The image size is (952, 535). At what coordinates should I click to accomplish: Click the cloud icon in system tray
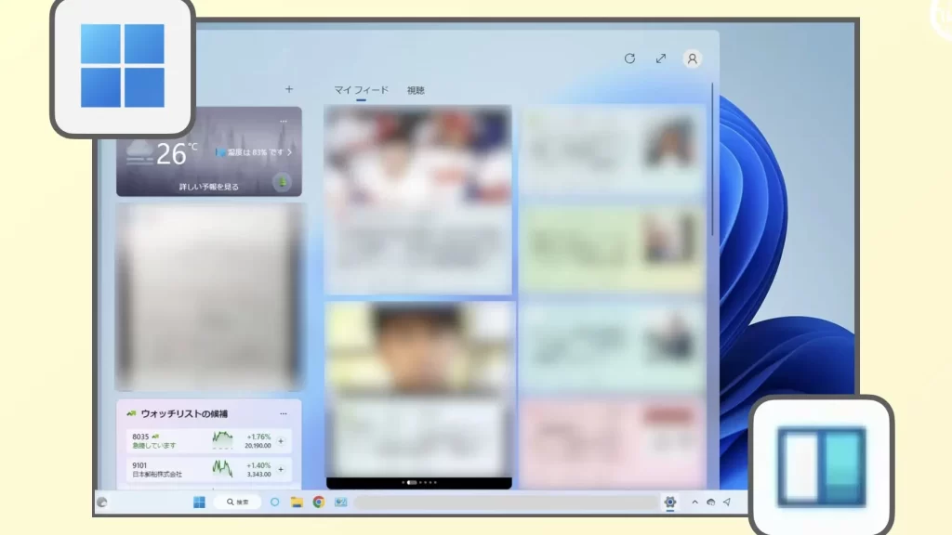click(710, 502)
